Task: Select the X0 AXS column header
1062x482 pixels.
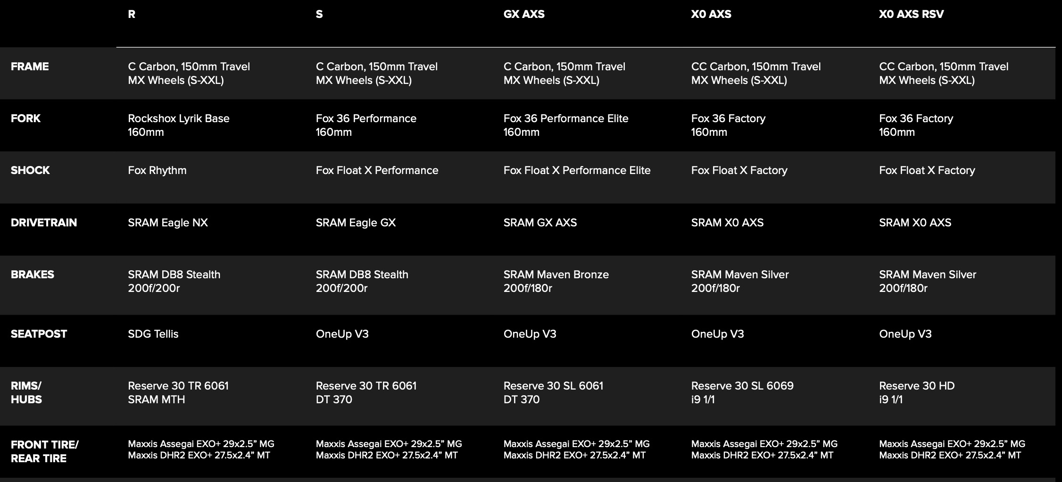Action: pos(711,14)
